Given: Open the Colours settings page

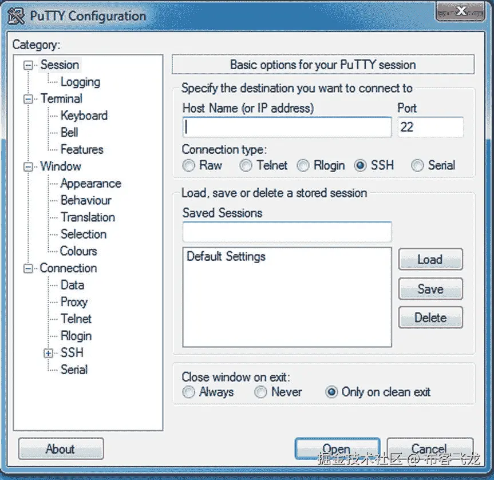Looking at the screenshot, I should (78, 251).
